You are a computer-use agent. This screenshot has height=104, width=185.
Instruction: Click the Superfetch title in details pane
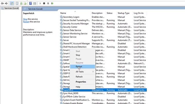[29, 13]
